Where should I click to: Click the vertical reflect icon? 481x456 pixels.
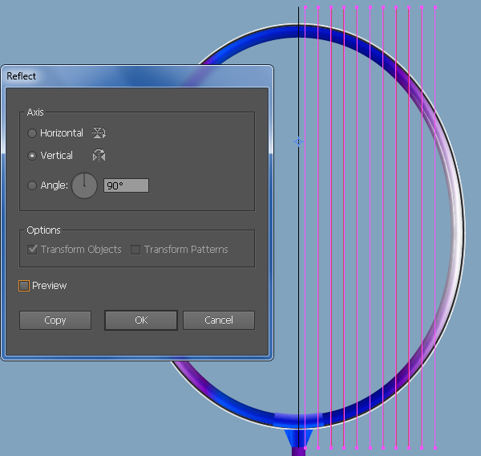[99, 156]
